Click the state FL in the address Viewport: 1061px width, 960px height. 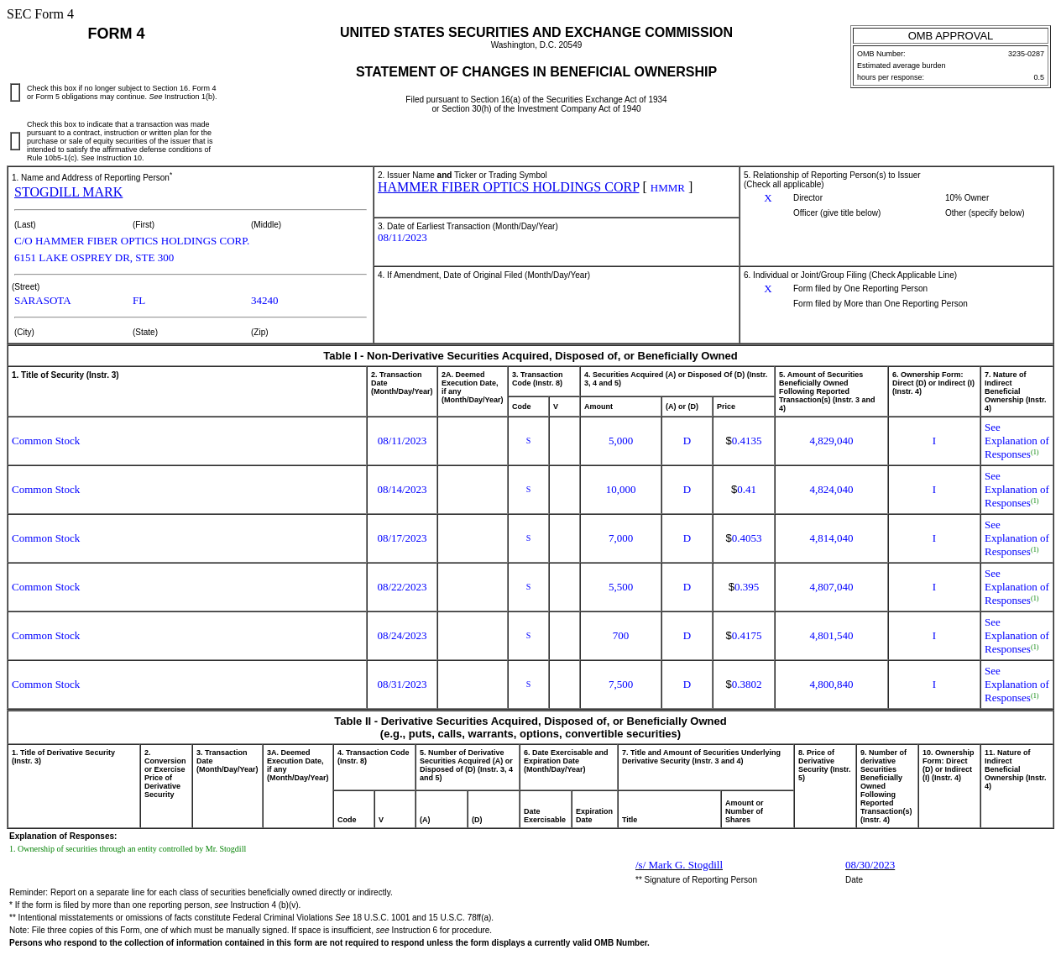coord(139,301)
